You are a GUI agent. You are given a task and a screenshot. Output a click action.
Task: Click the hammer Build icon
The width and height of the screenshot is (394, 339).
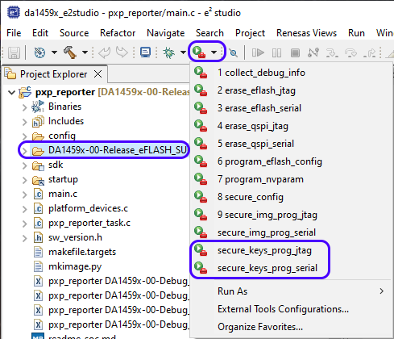click(x=70, y=52)
